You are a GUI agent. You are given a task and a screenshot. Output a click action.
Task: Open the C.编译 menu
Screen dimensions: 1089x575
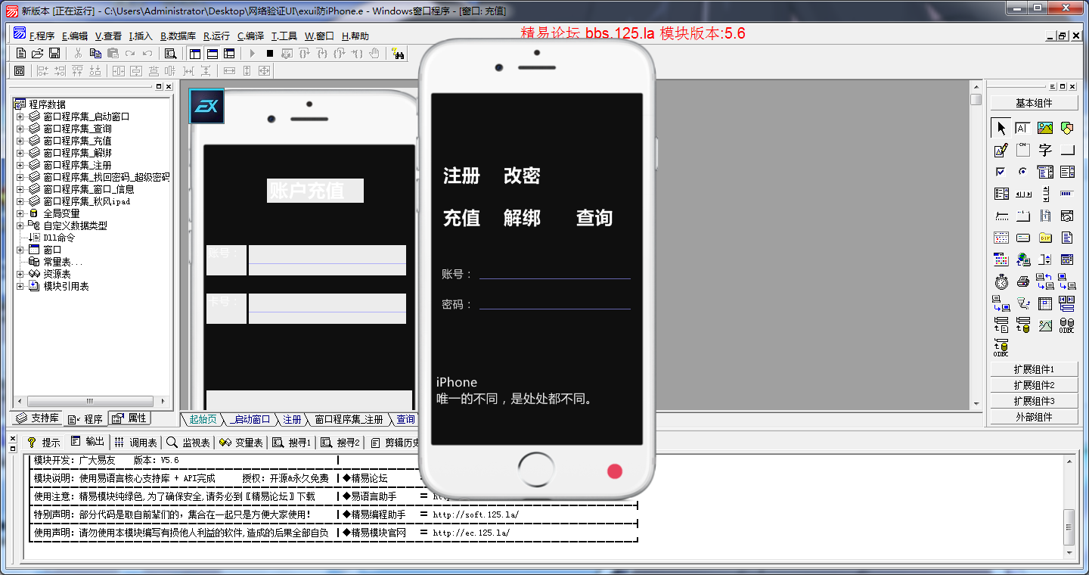tap(250, 36)
